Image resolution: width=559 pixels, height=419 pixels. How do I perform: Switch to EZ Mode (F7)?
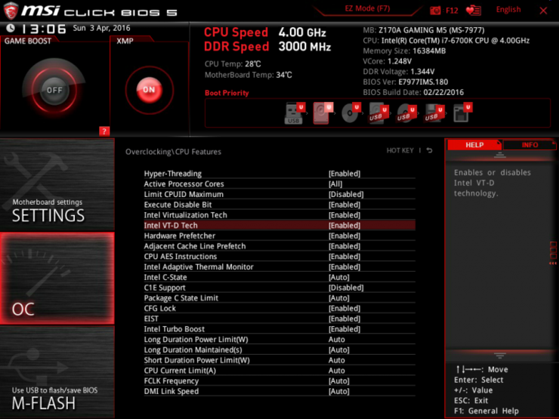pos(367,8)
